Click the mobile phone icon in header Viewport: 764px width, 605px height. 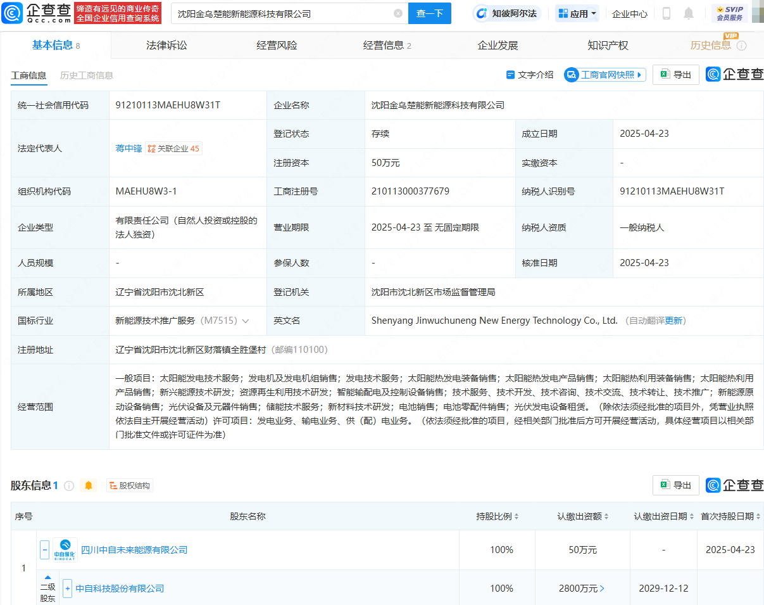(667, 13)
